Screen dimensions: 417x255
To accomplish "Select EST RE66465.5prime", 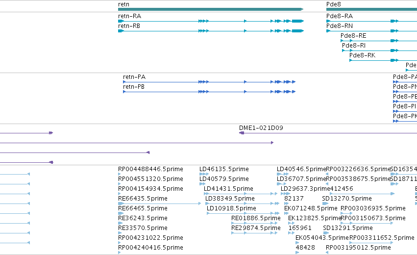I will [143, 208].
